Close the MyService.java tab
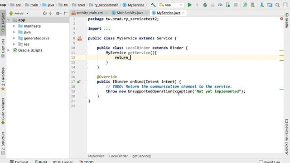 pyautogui.click(x=184, y=13)
